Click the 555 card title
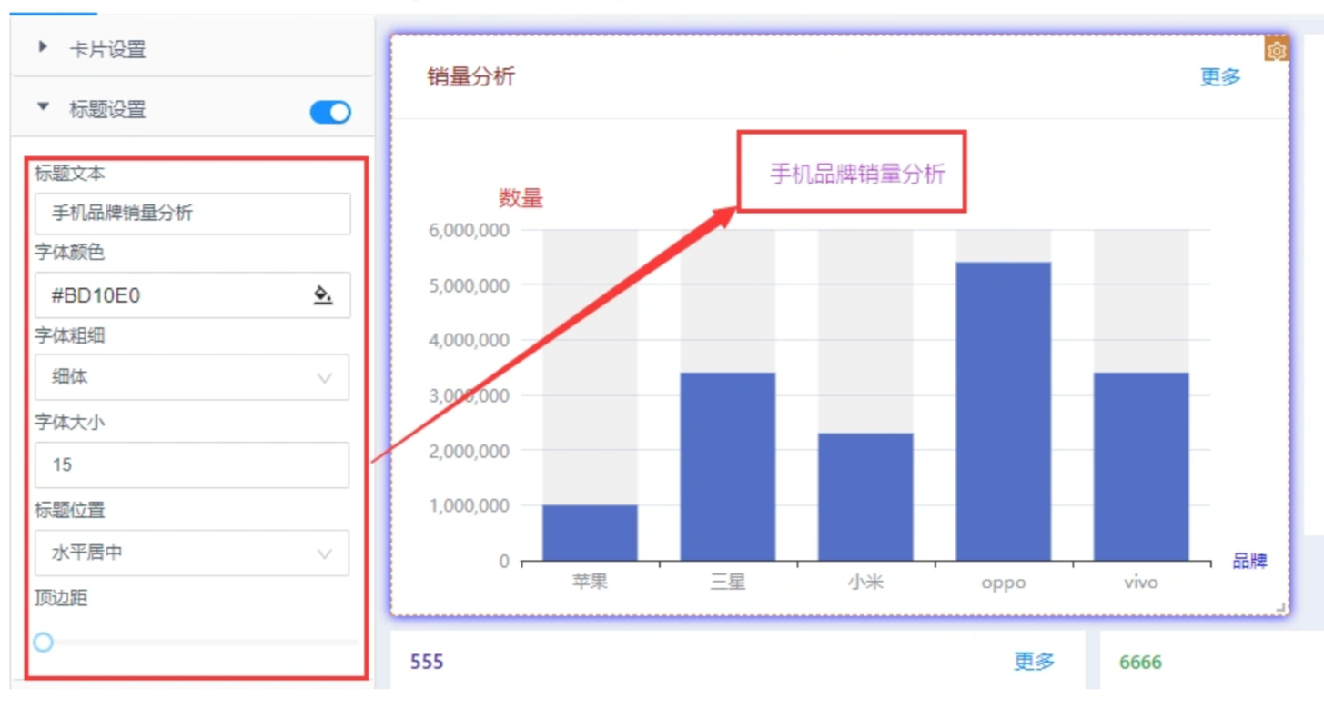The width and height of the screenshot is (1324, 708). click(x=427, y=662)
